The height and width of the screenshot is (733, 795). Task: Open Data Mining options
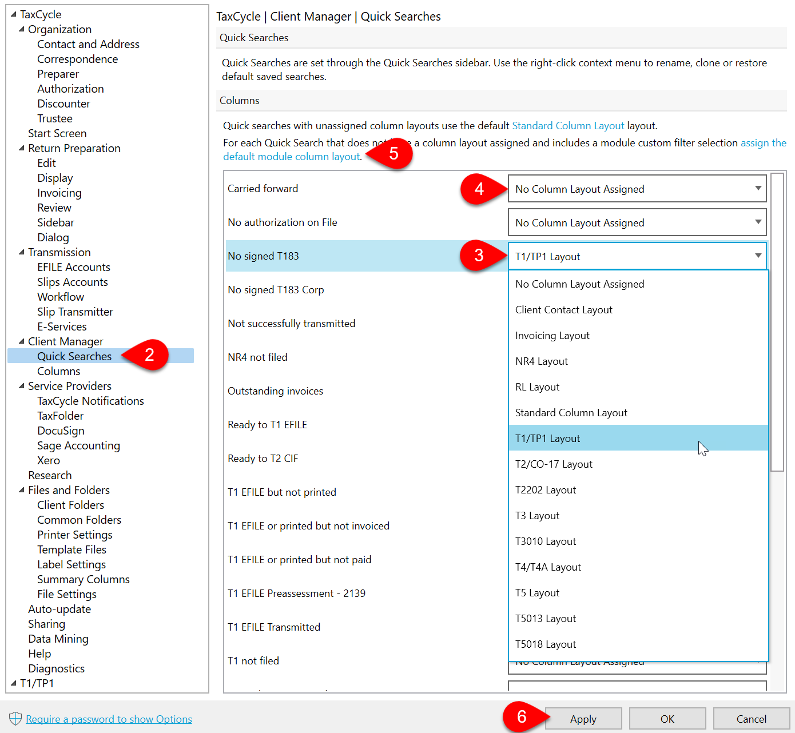[x=58, y=639]
